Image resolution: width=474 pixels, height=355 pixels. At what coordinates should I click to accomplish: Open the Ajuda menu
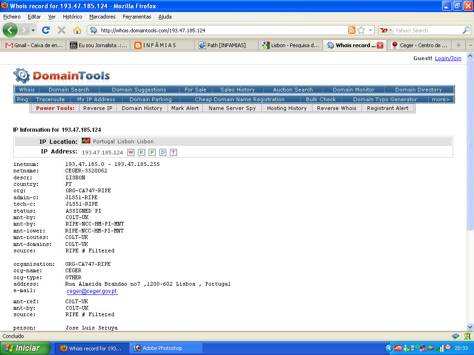click(x=165, y=17)
